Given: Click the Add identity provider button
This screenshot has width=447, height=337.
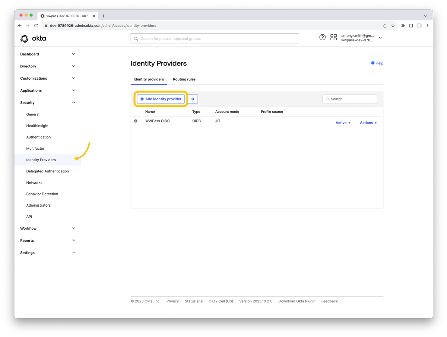Looking at the screenshot, I should (x=161, y=99).
